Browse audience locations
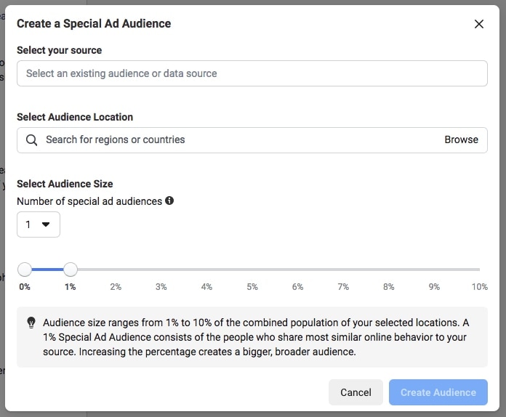Viewport: 506px width, 417px height. [461, 140]
